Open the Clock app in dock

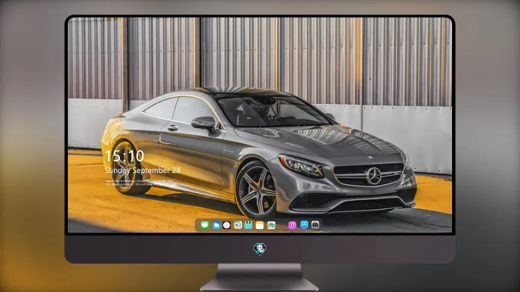pos(227,225)
